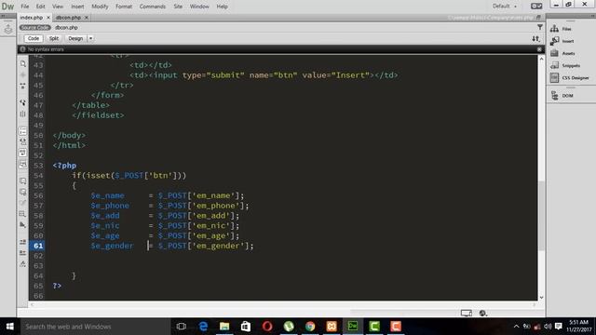Open the File menu
This screenshot has width=596, height=335.
(25, 7)
